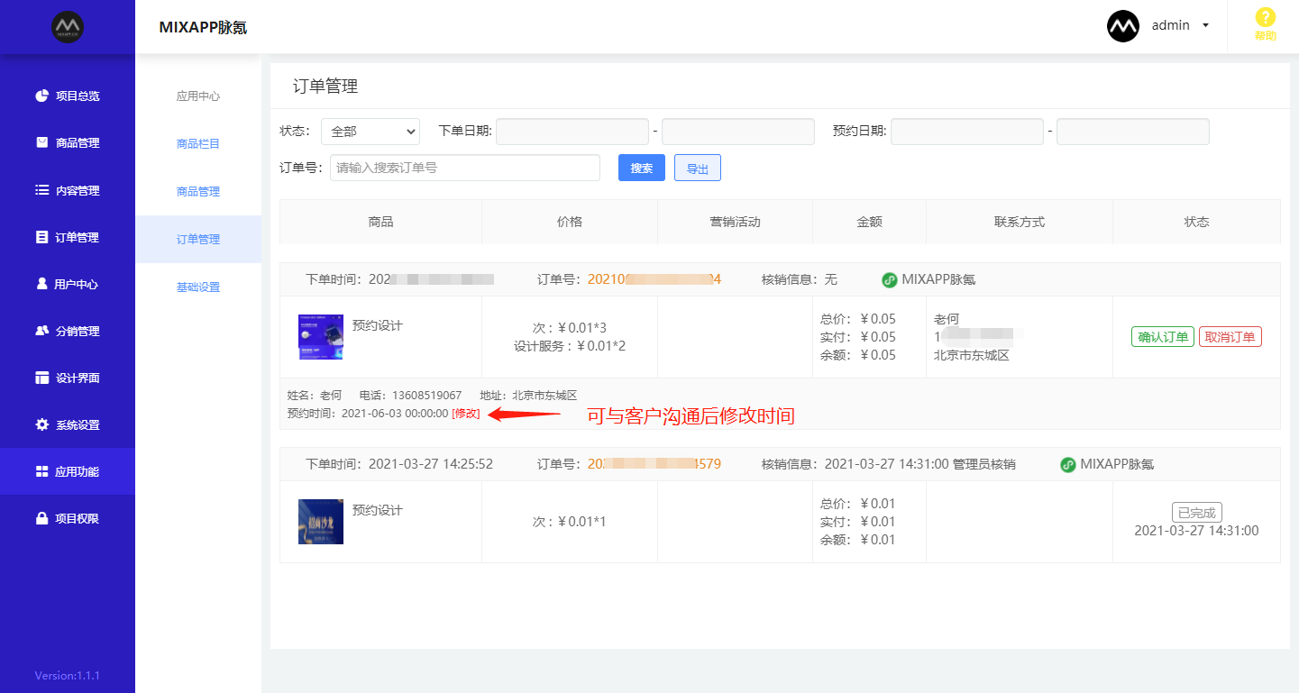The height and width of the screenshot is (693, 1299).
Task: Click Version:1.1.1 label in sidebar
Action: [68, 675]
